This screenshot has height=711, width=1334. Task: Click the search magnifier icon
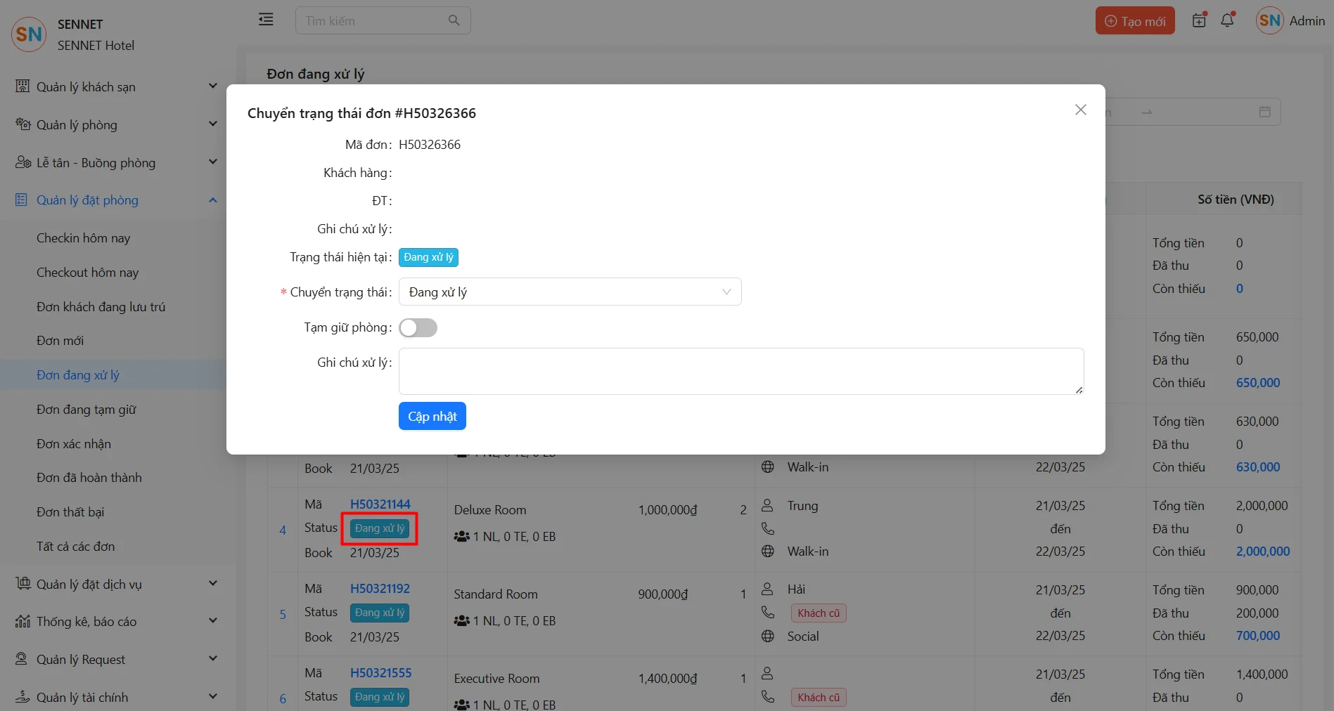454,20
